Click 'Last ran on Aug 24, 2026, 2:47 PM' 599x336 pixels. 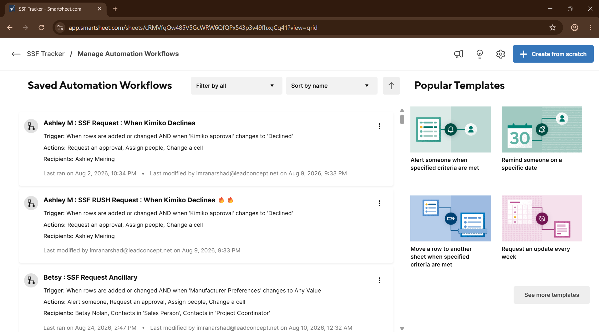point(90,328)
